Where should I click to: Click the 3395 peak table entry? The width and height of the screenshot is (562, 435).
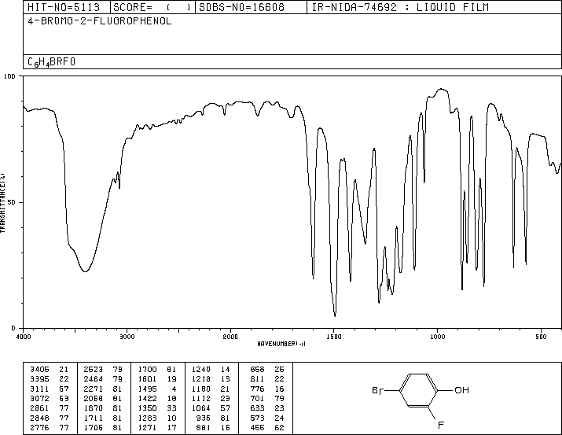click(39, 379)
